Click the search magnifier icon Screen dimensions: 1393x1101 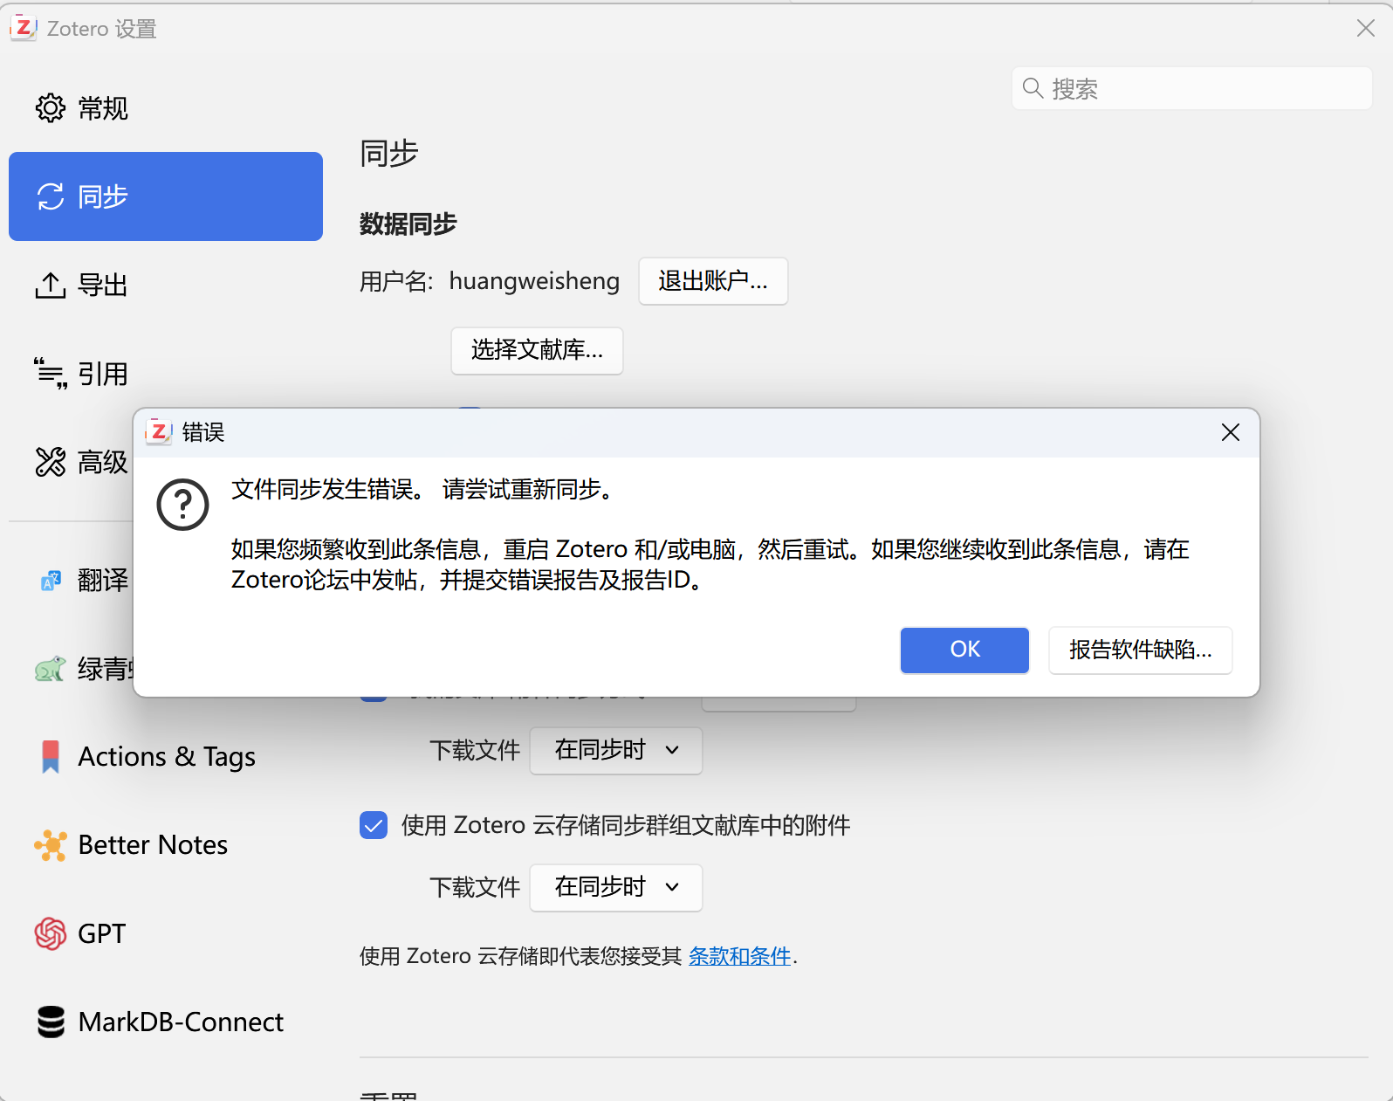(1033, 88)
